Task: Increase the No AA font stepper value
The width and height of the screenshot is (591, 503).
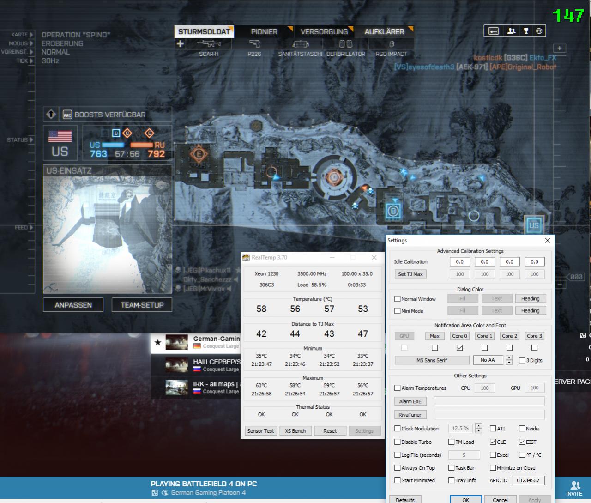Action: click(509, 358)
